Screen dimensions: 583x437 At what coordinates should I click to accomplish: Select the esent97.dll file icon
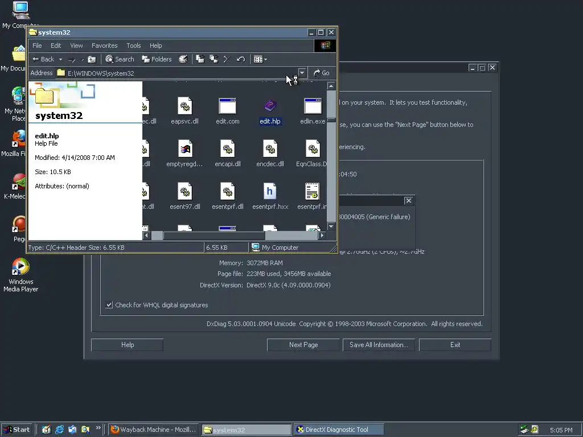click(x=185, y=191)
